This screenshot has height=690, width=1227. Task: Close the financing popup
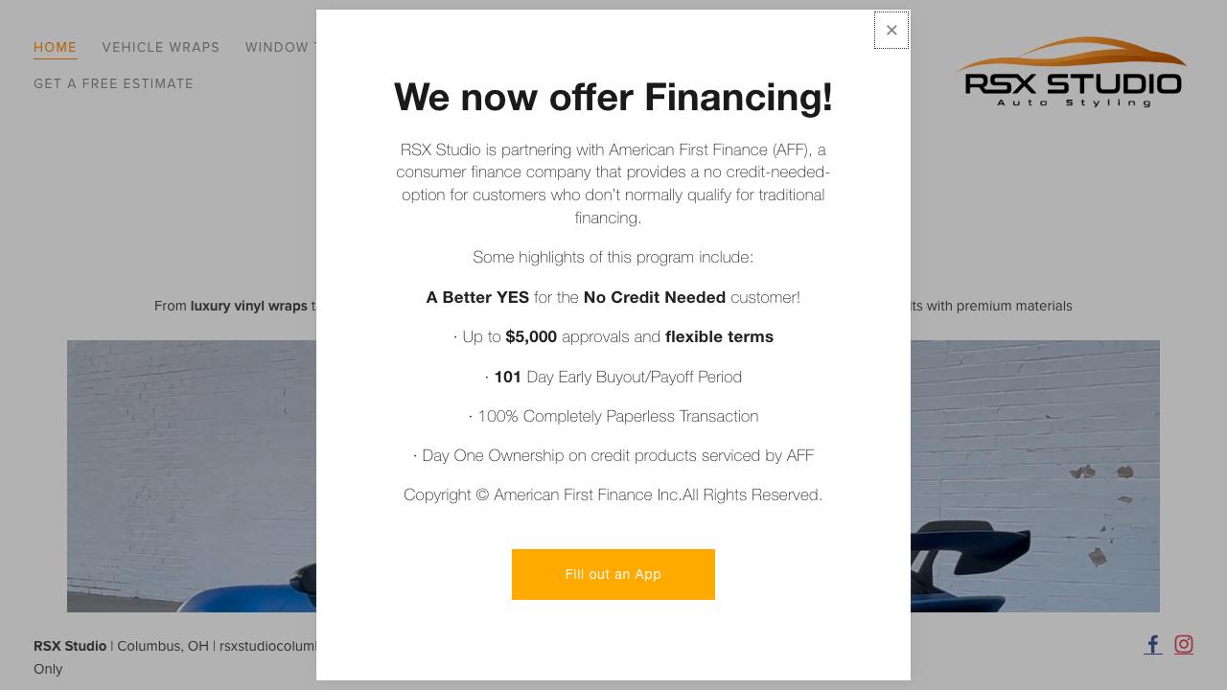point(891,31)
